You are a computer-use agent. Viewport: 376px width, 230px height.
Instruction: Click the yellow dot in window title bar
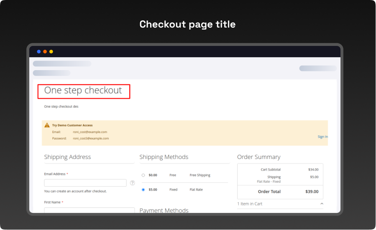tap(51, 52)
